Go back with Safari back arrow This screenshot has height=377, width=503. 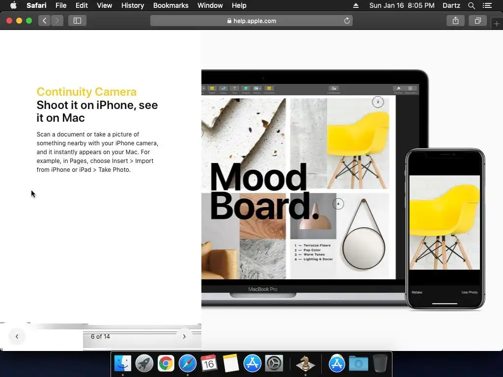45,21
